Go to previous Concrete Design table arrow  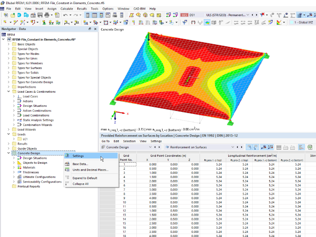coord(155,147)
